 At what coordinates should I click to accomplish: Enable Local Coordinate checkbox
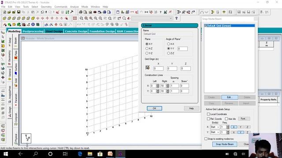208,114
